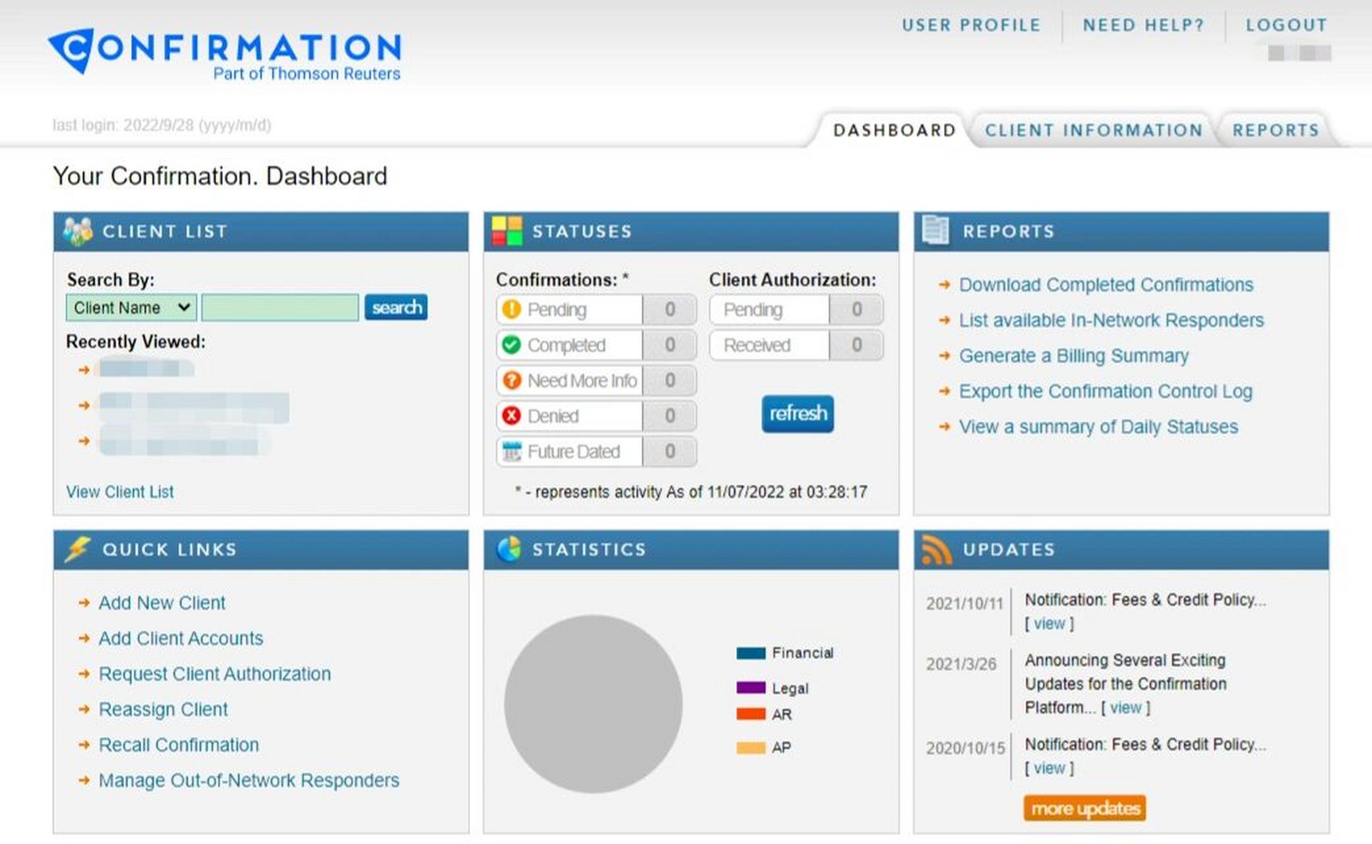Click the purple Legal legend swatch
The height and width of the screenshot is (844, 1372).
751,688
